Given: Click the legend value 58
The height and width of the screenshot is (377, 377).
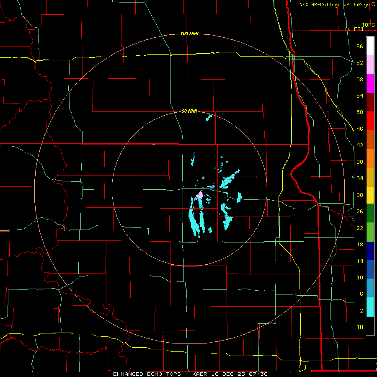Looking at the screenshot, I should pyautogui.click(x=360, y=79).
